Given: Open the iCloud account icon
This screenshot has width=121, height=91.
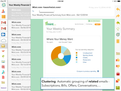Looking at the screenshot, I should (4, 40).
